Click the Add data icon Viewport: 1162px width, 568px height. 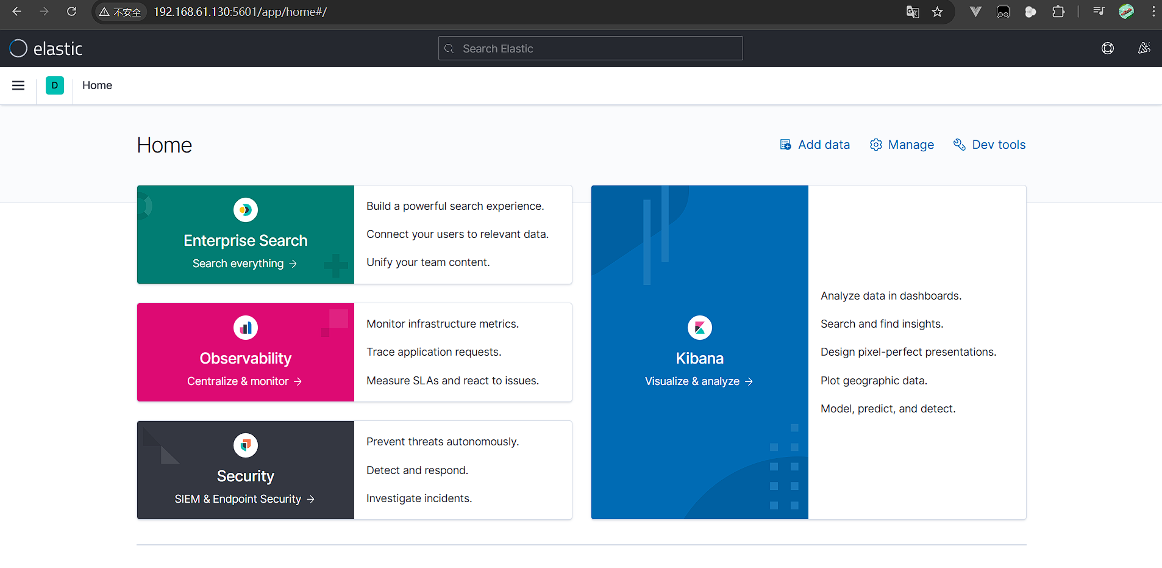point(786,145)
